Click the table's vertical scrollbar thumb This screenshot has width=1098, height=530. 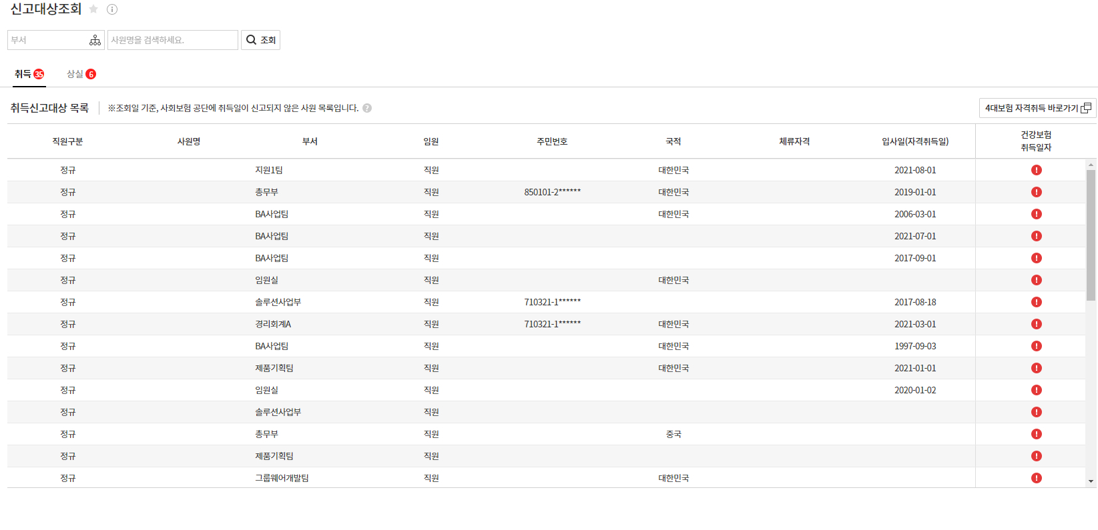click(1091, 233)
